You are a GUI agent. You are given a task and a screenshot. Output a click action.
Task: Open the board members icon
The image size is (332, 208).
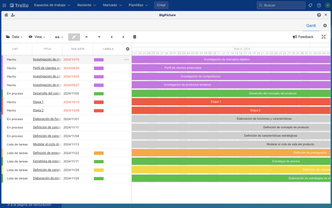coord(13,15)
